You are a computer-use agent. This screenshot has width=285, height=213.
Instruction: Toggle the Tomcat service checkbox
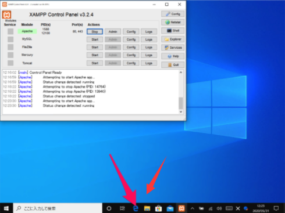click(10, 63)
